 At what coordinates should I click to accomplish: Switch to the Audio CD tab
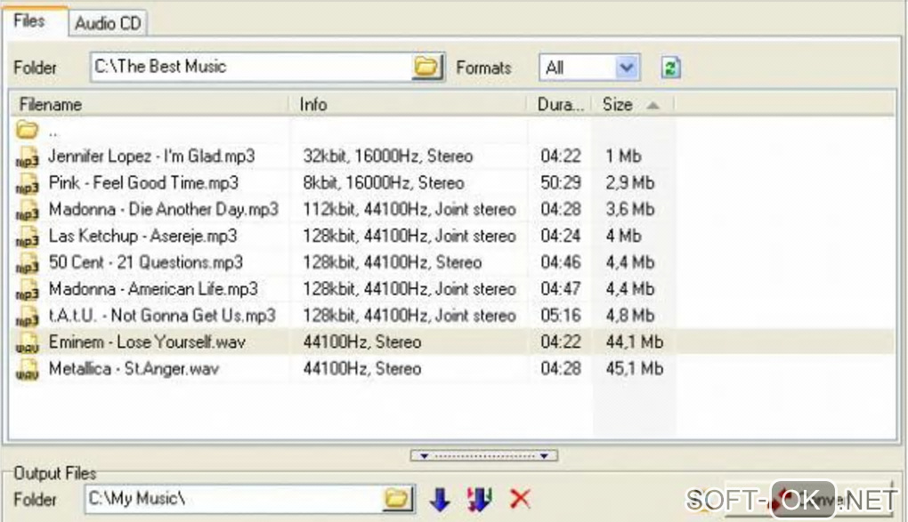[108, 24]
